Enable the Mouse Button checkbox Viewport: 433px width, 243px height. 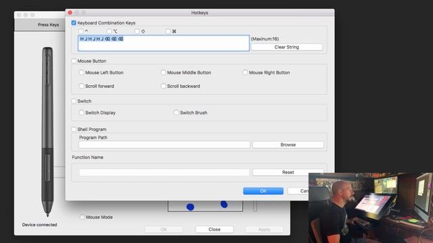click(74, 61)
